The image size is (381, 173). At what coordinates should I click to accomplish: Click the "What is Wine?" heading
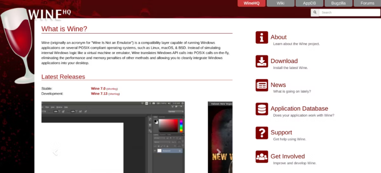64,29
